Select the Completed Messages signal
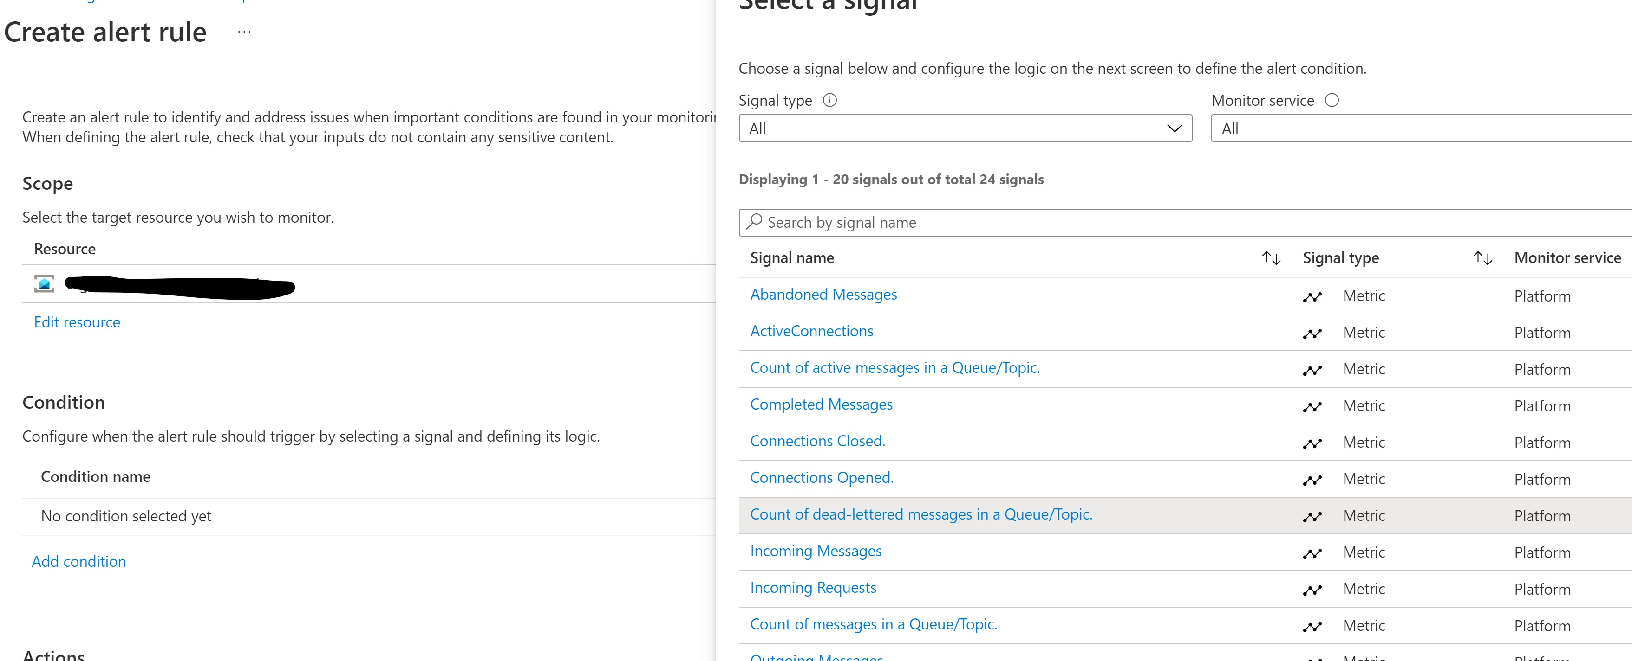This screenshot has width=1632, height=661. point(821,405)
